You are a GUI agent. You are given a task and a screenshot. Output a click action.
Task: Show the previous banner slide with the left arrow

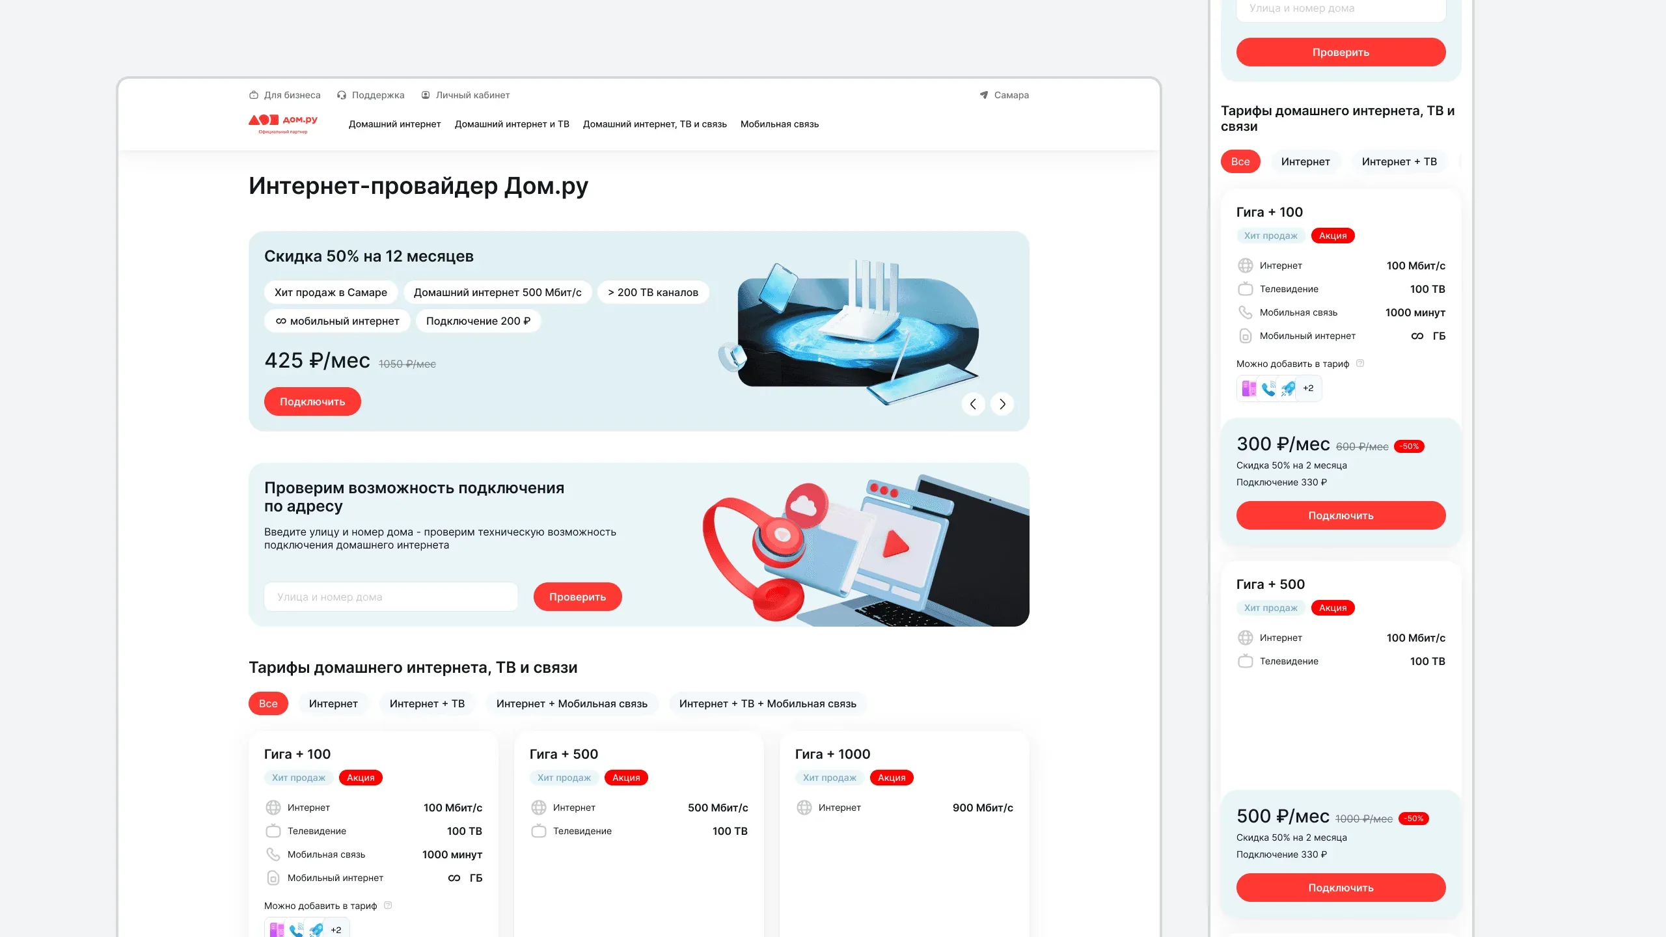973,404
